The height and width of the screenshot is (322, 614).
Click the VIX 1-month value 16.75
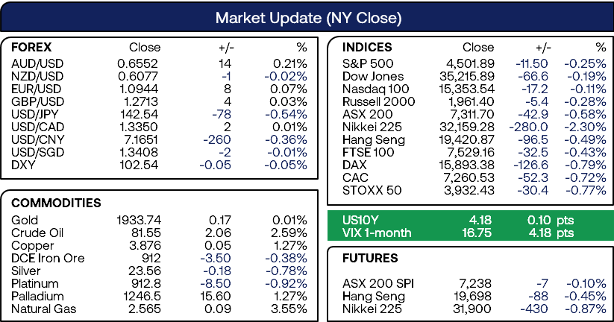[x=477, y=233]
